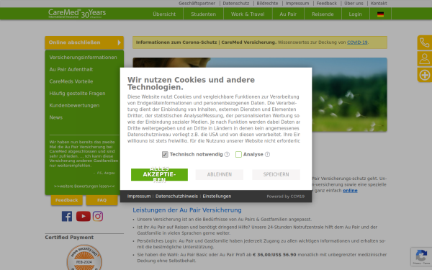The width and height of the screenshot is (432, 270).
Task: Open the COVID-19 link in info banner
Action: click(357, 42)
